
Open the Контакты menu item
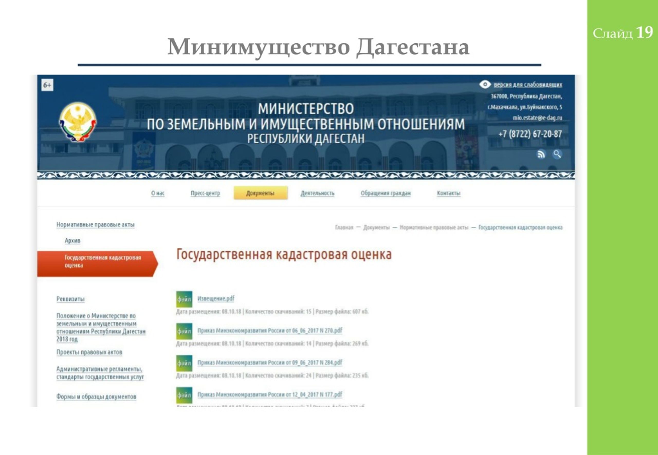point(449,193)
